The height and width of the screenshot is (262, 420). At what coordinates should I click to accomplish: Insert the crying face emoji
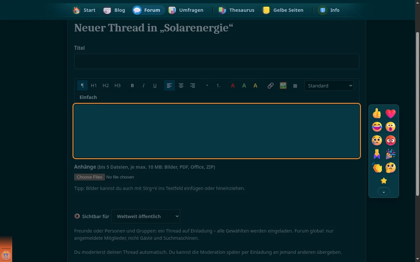pyautogui.click(x=377, y=140)
